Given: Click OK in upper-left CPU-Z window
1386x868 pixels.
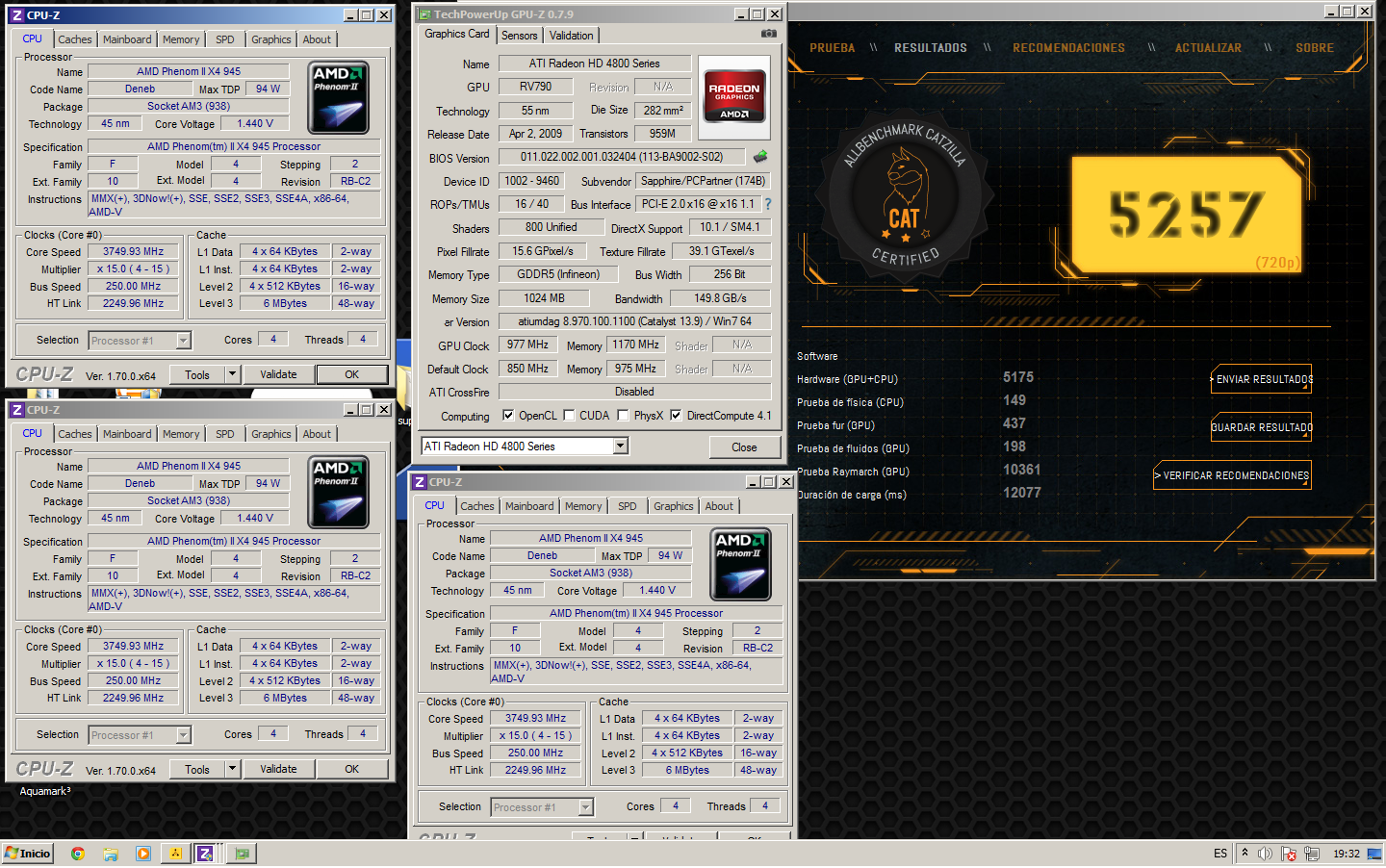Looking at the screenshot, I should [352, 374].
